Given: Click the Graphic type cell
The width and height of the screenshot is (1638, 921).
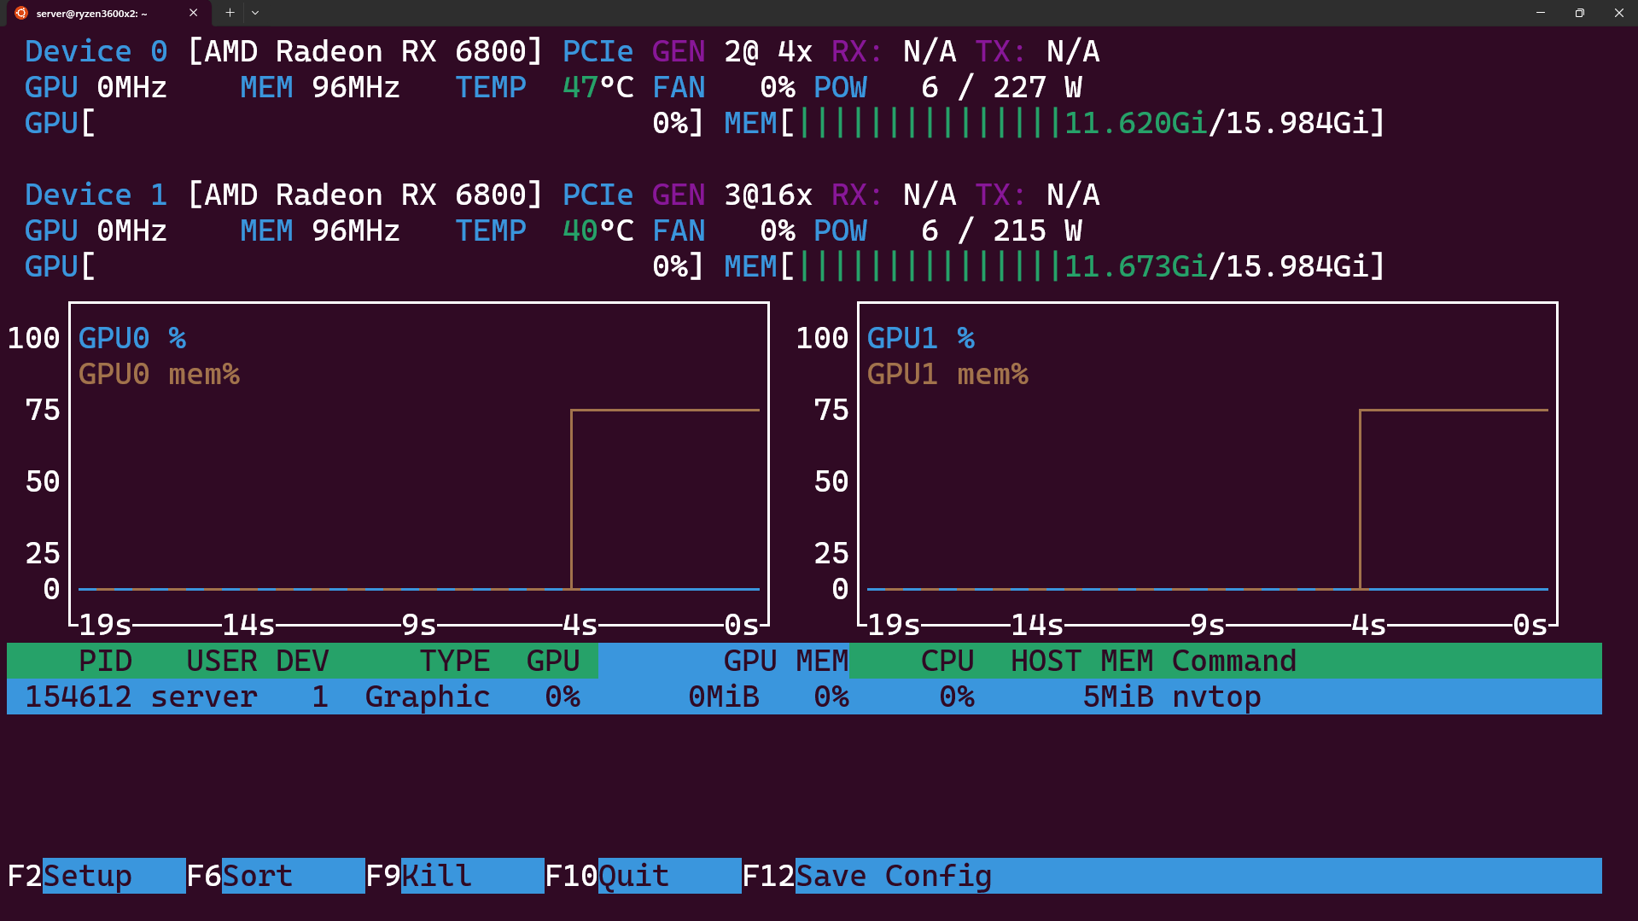Looking at the screenshot, I should click(428, 697).
